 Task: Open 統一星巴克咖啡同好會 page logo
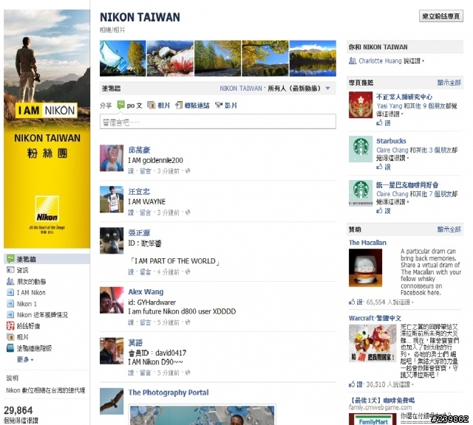tap(361, 193)
